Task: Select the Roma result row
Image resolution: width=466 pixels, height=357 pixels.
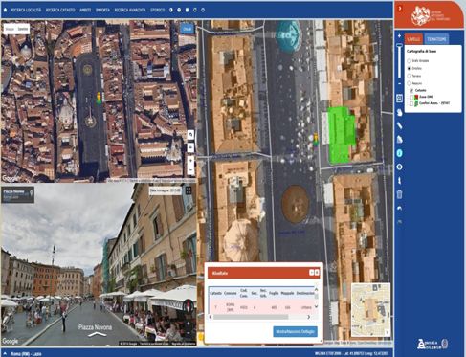Action: tap(261, 307)
